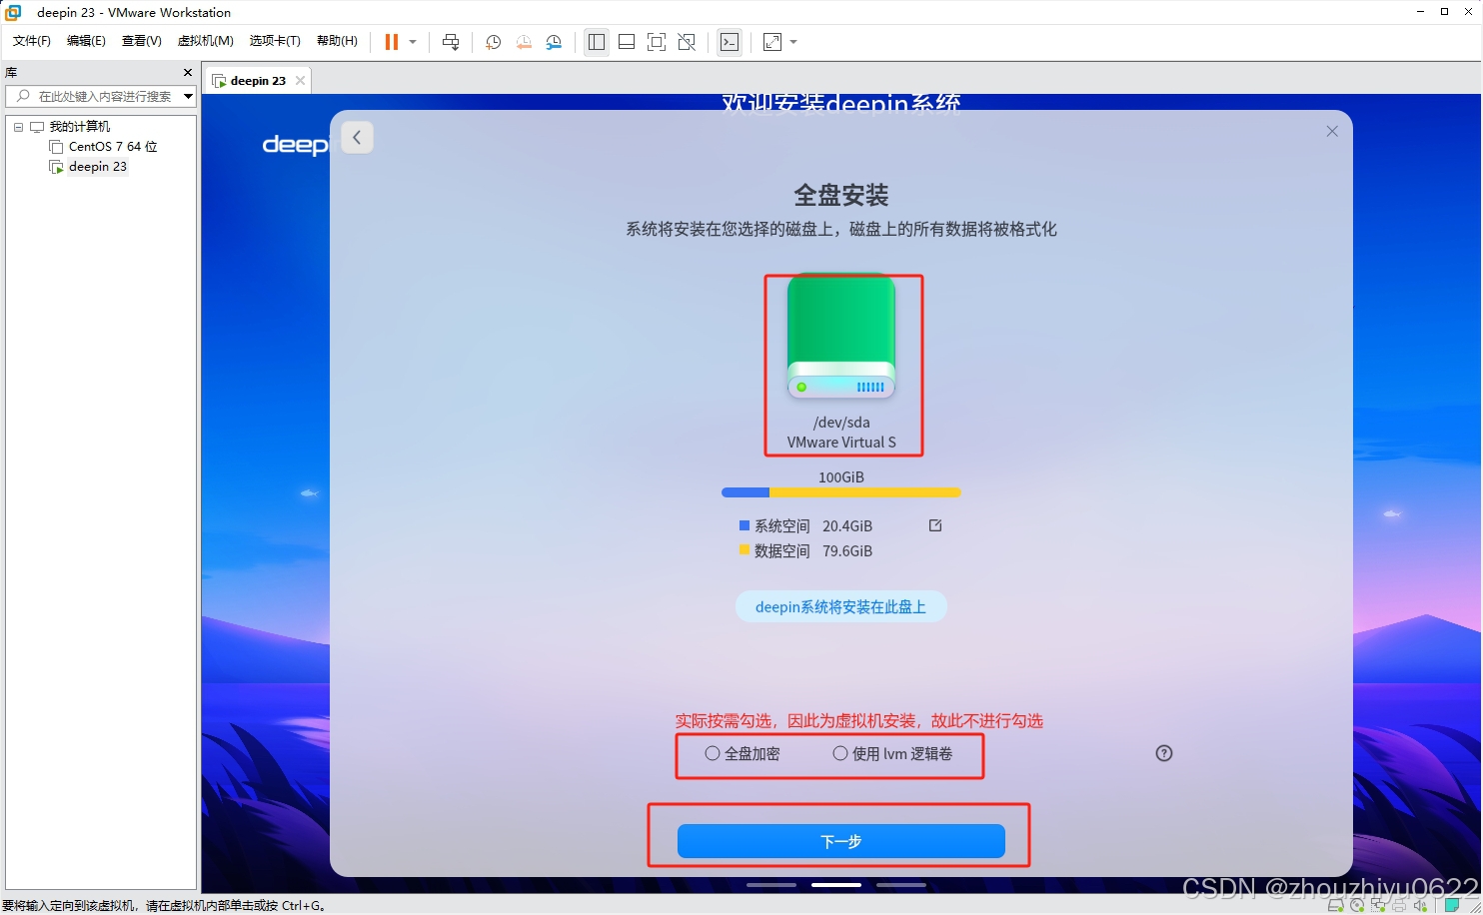Collapse the 我的计算机 tree node
The height and width of the screenshot is (915, 1483).
18,127
